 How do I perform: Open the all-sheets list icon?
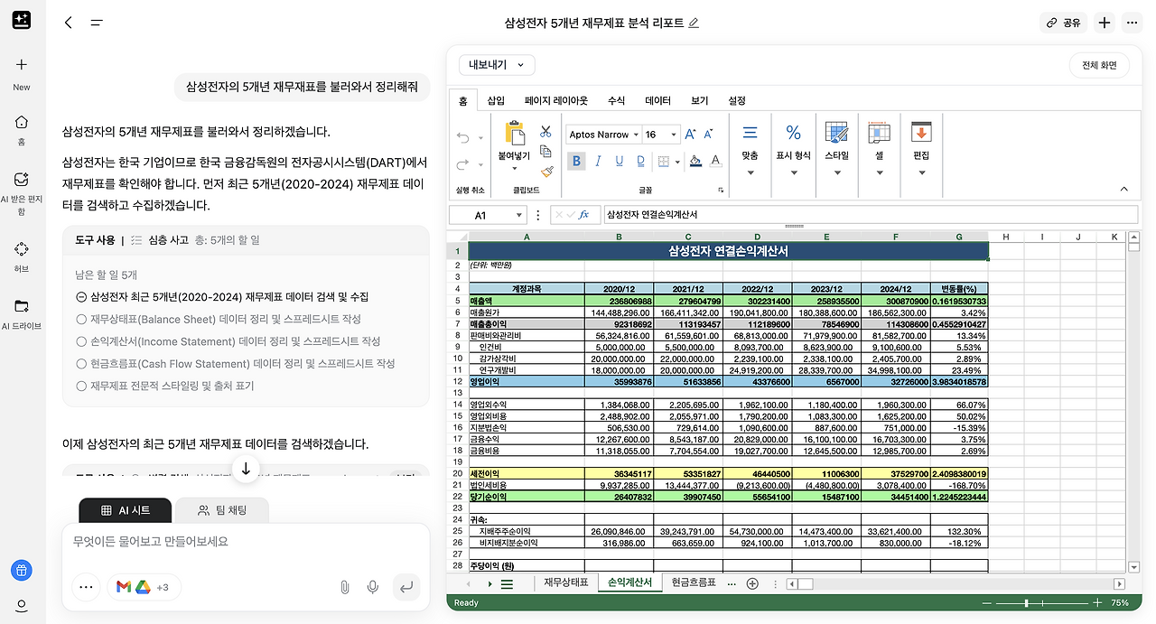[x=507, y=584]
